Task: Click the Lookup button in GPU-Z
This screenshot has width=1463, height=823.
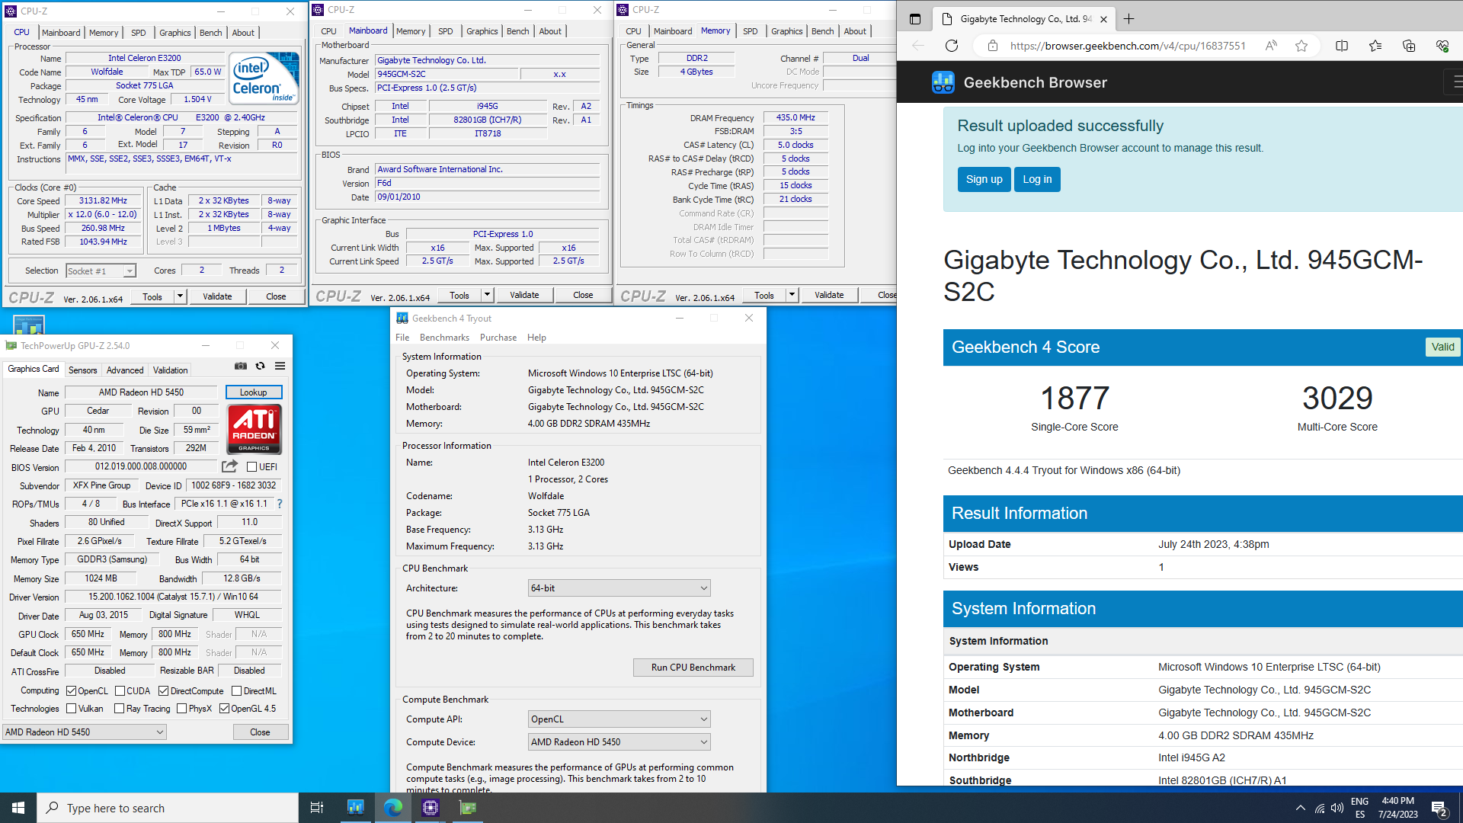Action: pos(254,392)
